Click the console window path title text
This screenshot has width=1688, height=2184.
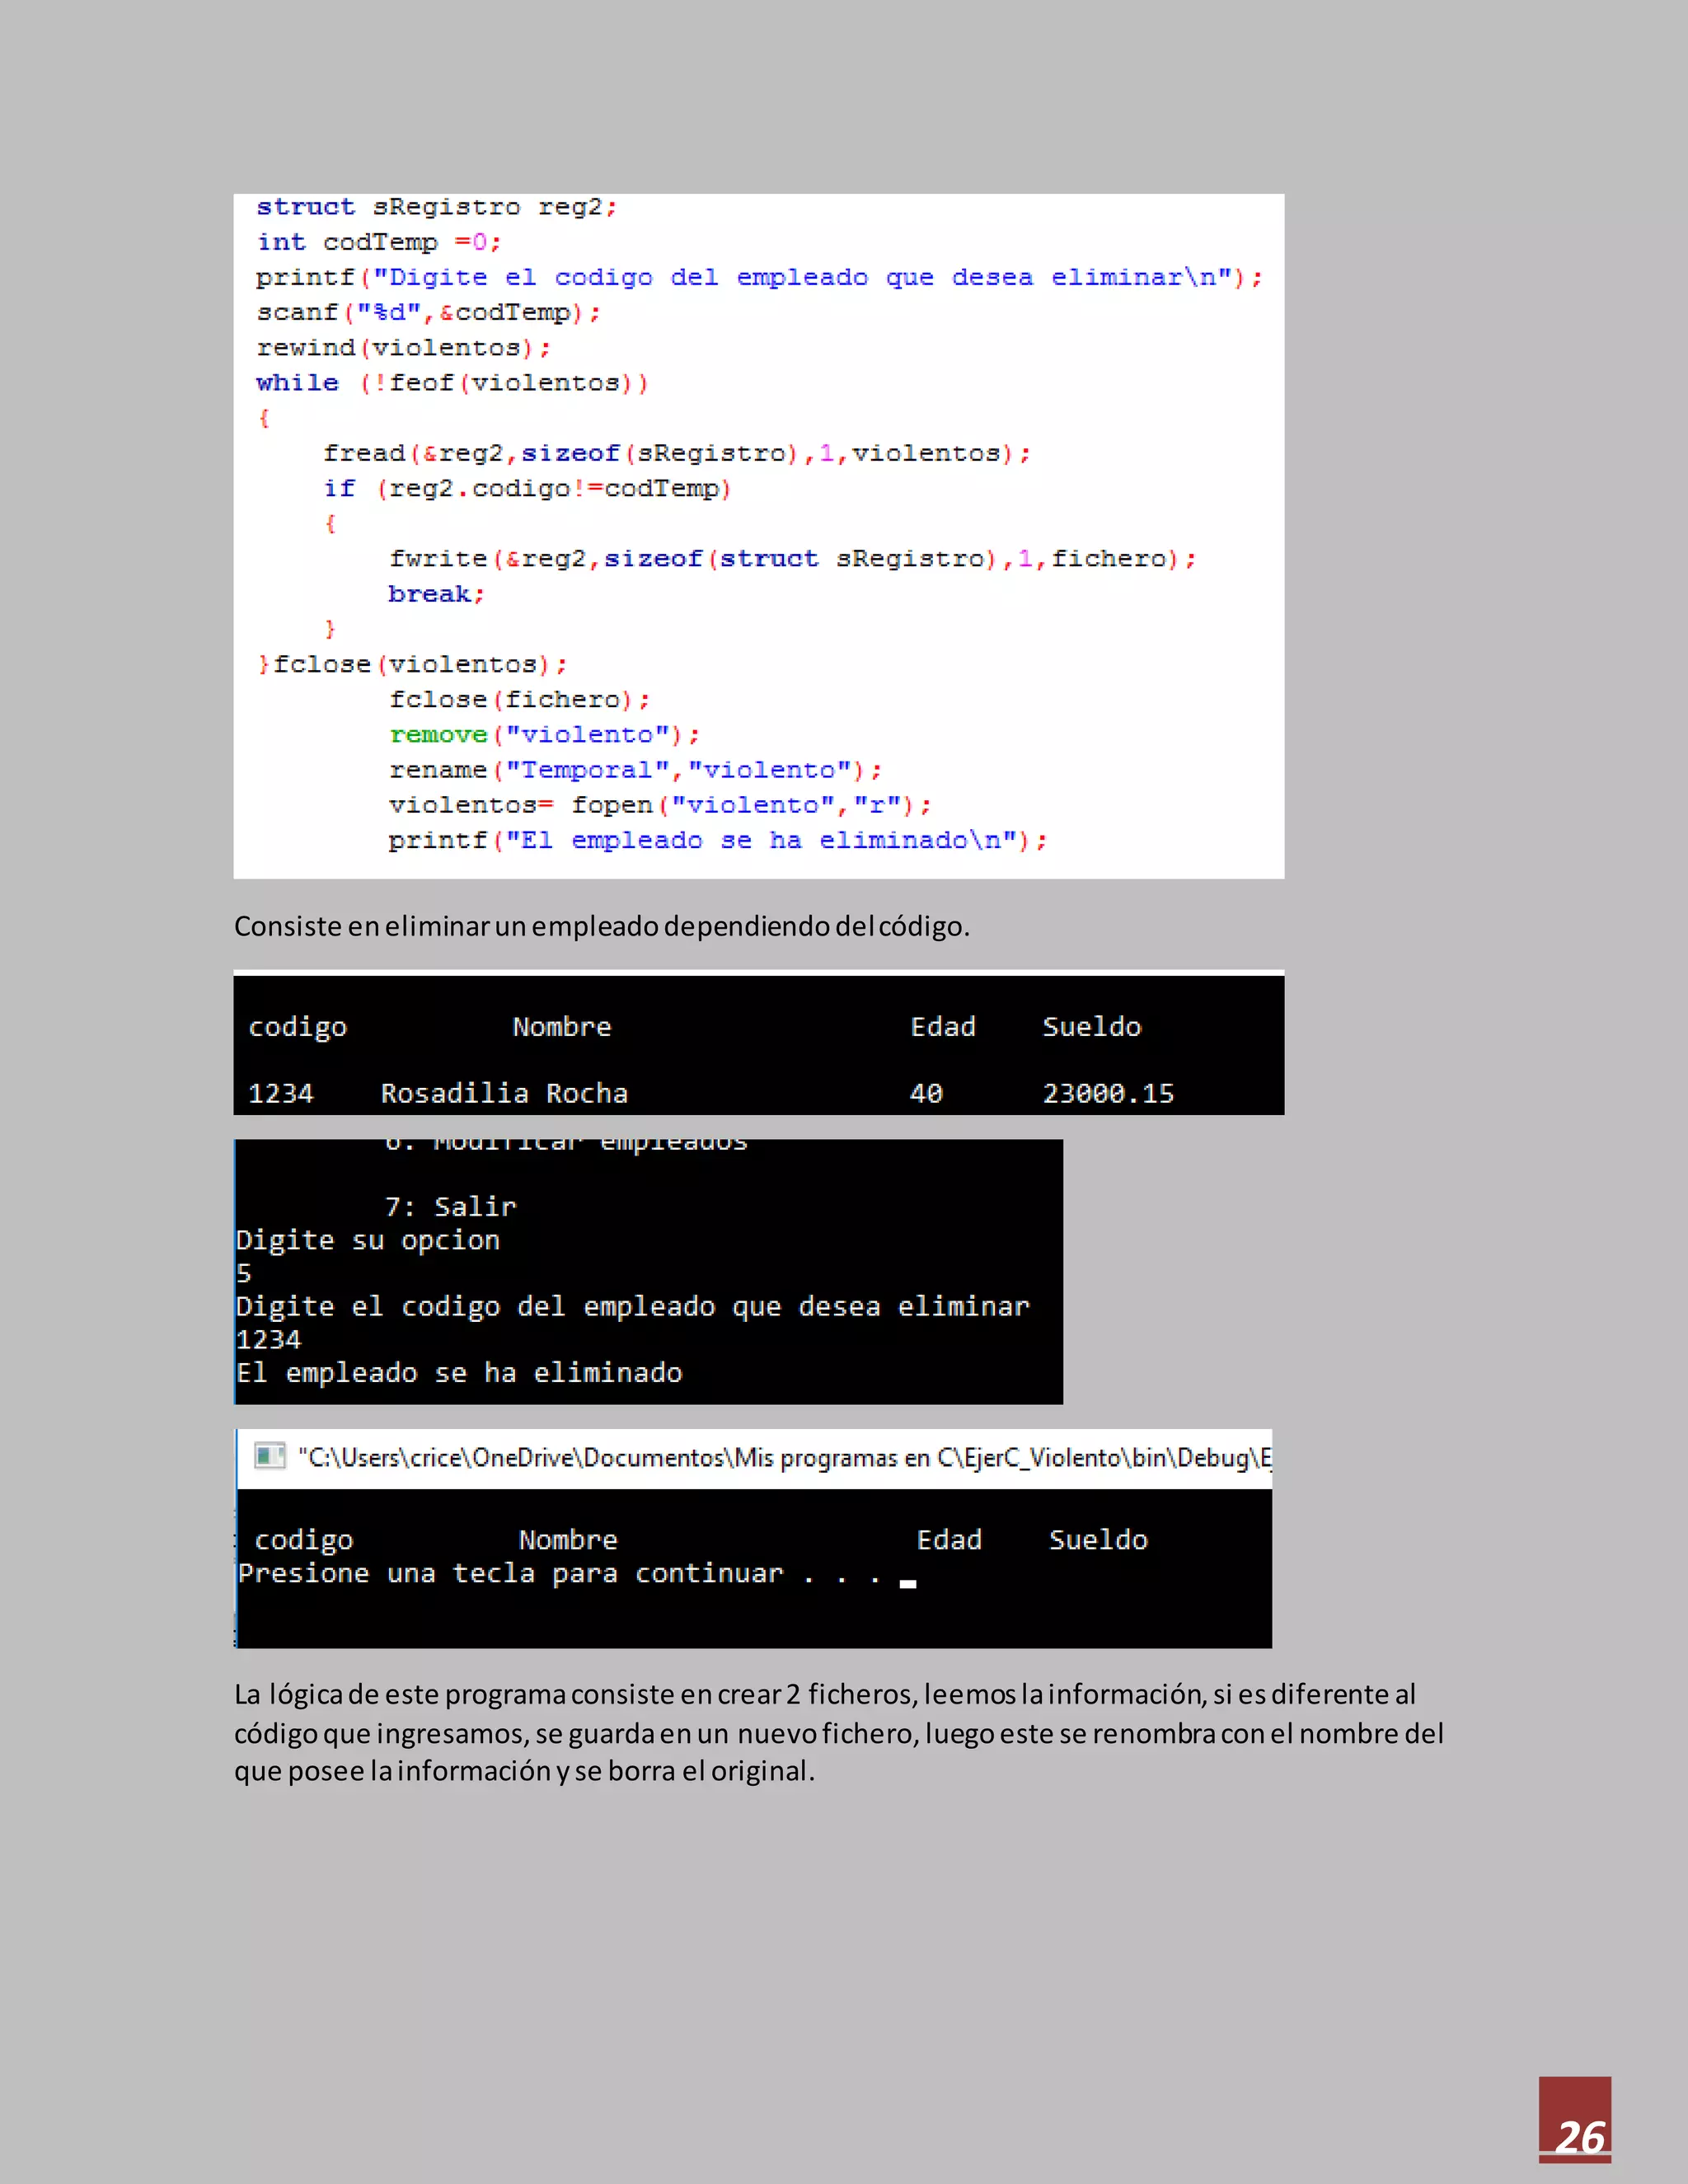784,1458
